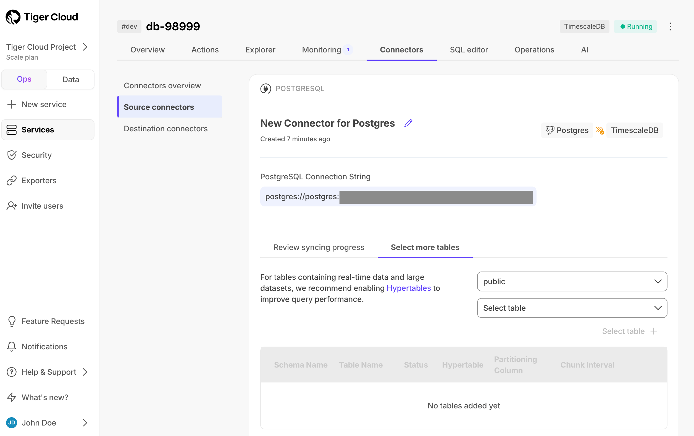
Task: Open Source connectors
Action: [x=169, y=107]
